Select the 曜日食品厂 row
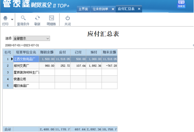The width and height of the screenshot is (194, 132). point(26,86)
